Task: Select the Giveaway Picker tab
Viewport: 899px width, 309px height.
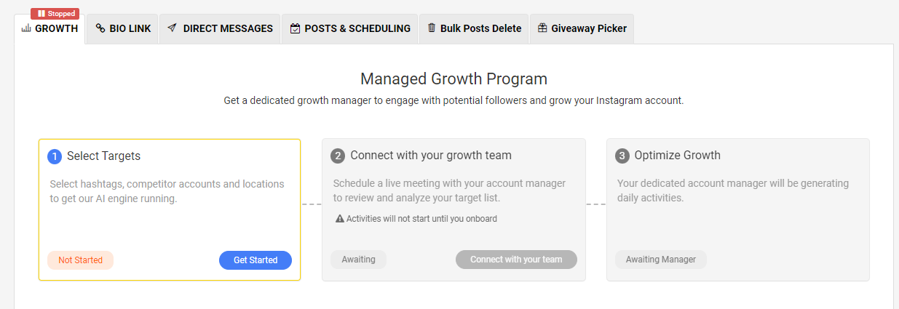Action: click(x=582, y=28)
